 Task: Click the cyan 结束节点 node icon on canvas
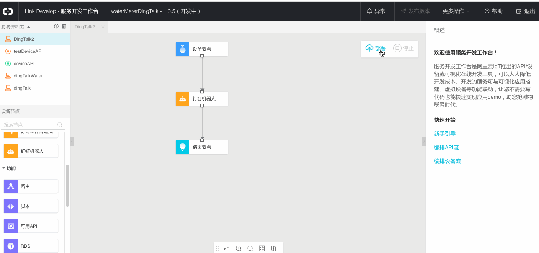coord(183,147)
